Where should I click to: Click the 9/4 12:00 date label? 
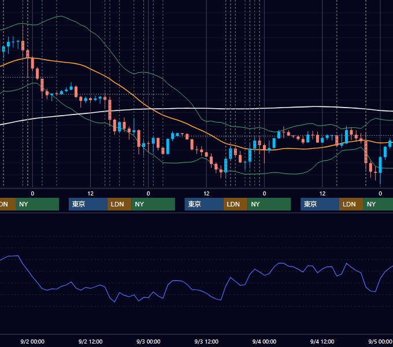click(x=322, y=341)
